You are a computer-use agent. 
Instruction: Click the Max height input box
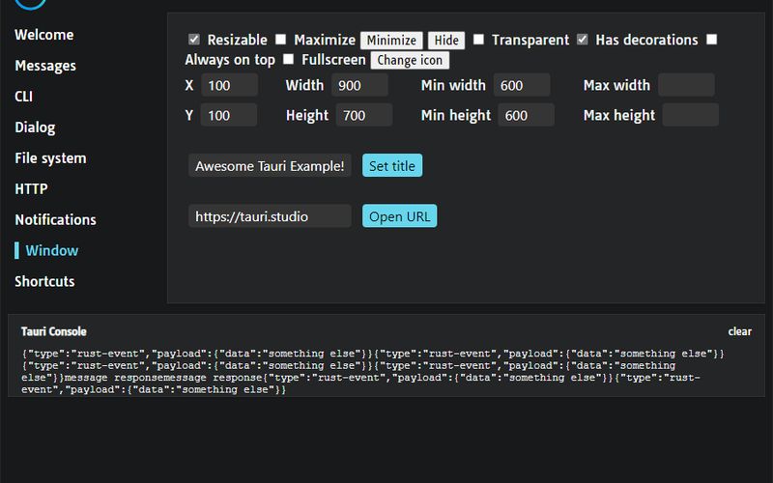(690, 115)
